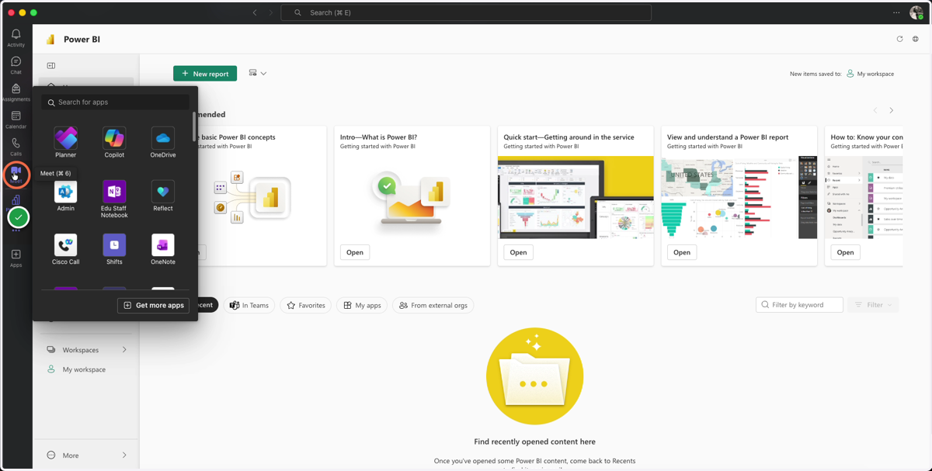Open Power BI in browser globe icon

tap(916, 39)
